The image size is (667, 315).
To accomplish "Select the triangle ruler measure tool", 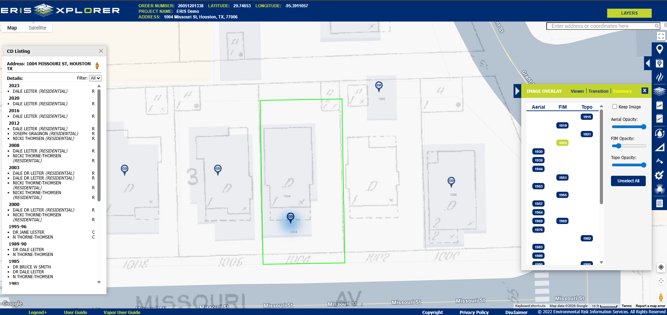I will tap(659, 148).
